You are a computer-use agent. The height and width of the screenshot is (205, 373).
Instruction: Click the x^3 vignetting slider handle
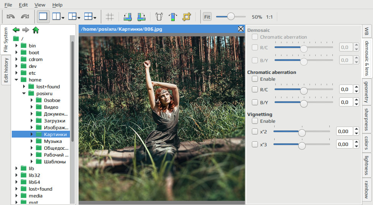302,145
